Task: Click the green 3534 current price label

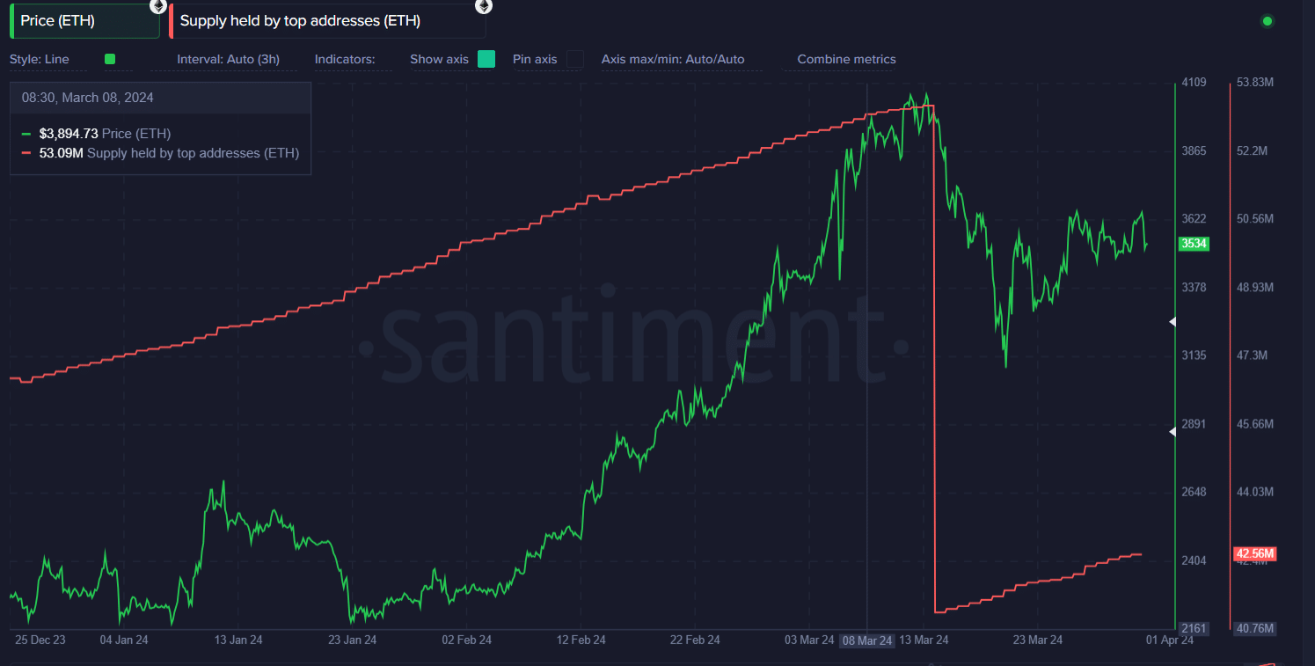Action: 1194,244
